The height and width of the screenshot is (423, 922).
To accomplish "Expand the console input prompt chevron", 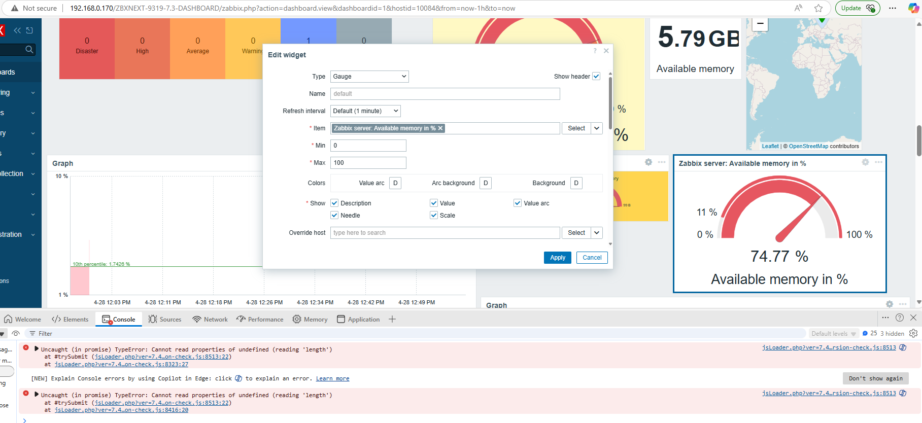I will click(24, 420).
